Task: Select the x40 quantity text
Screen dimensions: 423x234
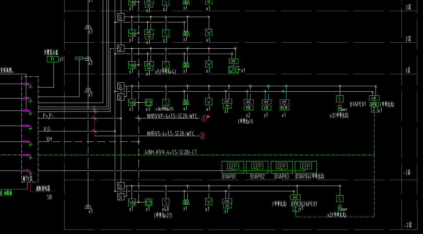Action: (x=166, y=209)
